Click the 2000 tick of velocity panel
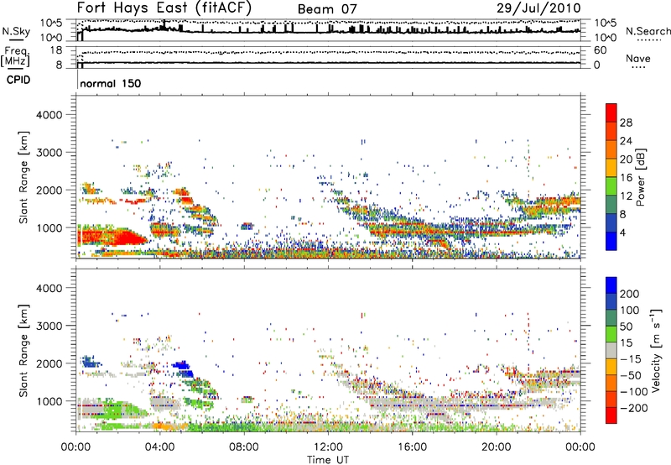Viewport: 671px width, 465px height. 49,363
